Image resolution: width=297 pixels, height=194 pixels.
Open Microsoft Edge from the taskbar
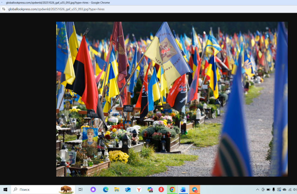click(x=105, y=189)
